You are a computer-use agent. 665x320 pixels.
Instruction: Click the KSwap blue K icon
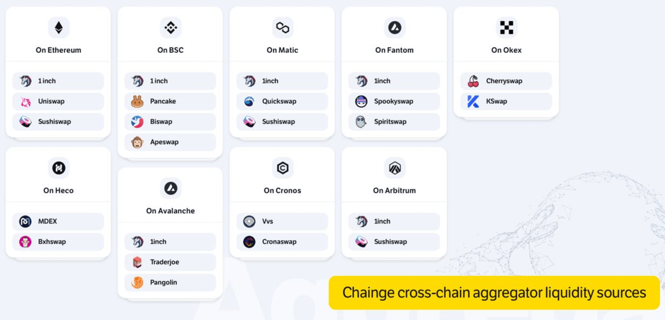coord(473,101)
